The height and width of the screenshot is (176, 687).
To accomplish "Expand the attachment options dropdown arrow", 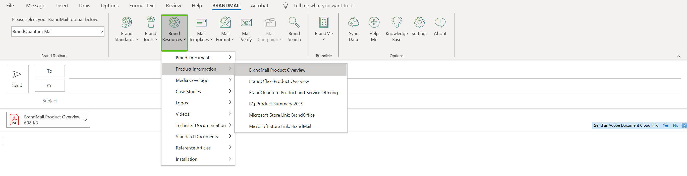I will tap(85, 120).
